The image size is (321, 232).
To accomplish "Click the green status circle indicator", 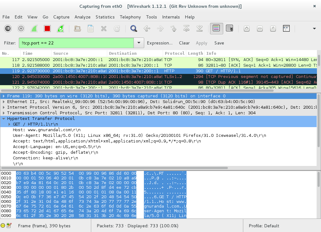I will pos(4,225).
